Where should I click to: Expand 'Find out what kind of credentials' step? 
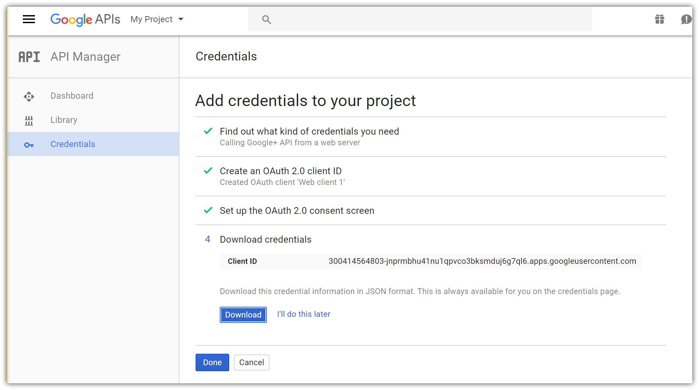click(309, 132)
